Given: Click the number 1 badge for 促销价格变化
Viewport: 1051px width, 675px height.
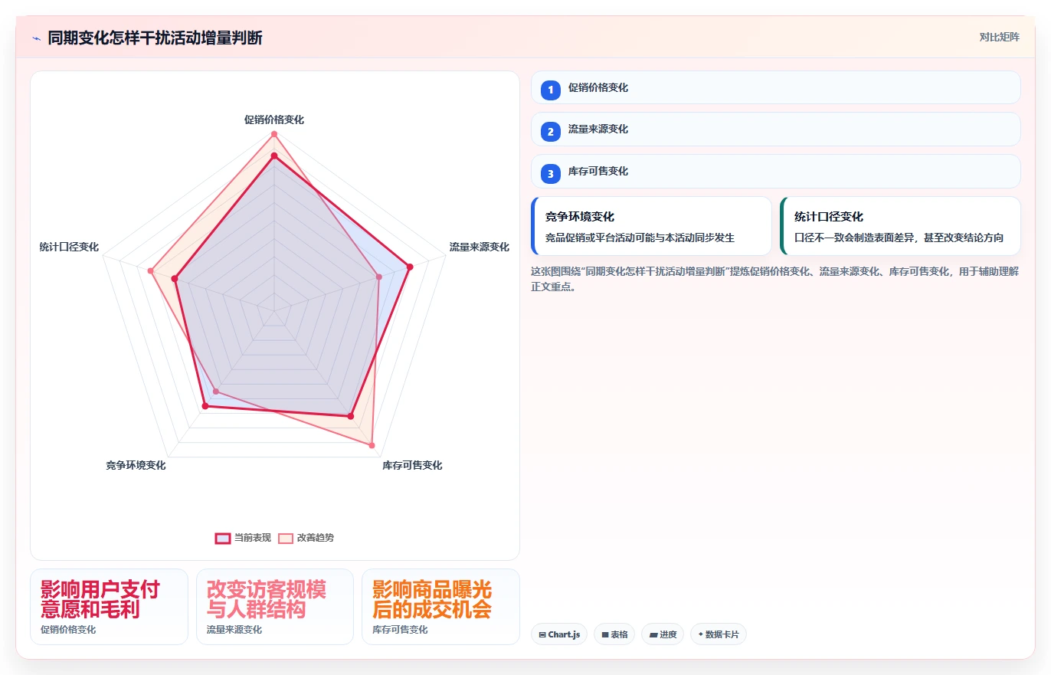Looking at the screenshot, I should coord(550,90).
